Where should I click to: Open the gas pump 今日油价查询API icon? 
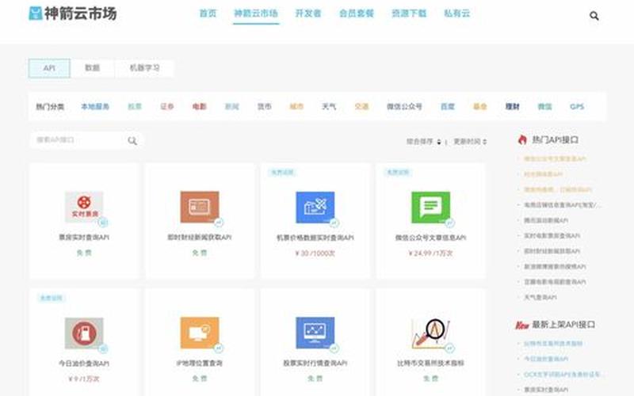pos(84,333)
